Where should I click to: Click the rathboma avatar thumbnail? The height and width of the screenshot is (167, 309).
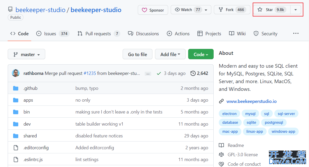pyautogui.click(x=16, y=73)
